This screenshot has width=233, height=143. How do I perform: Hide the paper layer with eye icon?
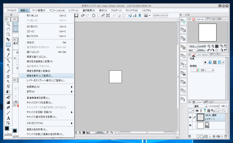(x=190, y=125)
